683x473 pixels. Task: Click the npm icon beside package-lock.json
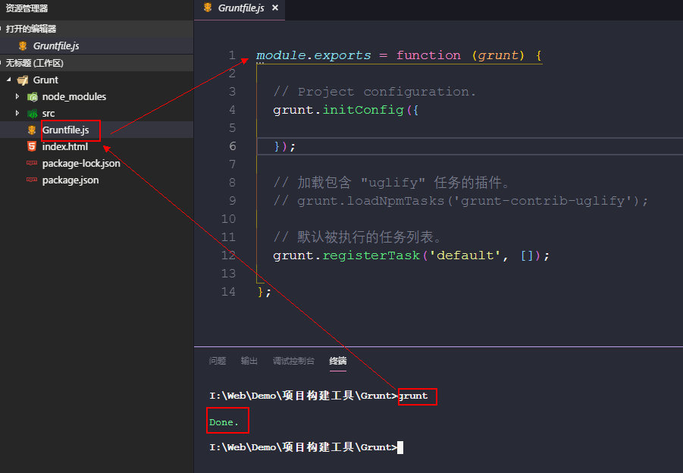coord(32,164)
